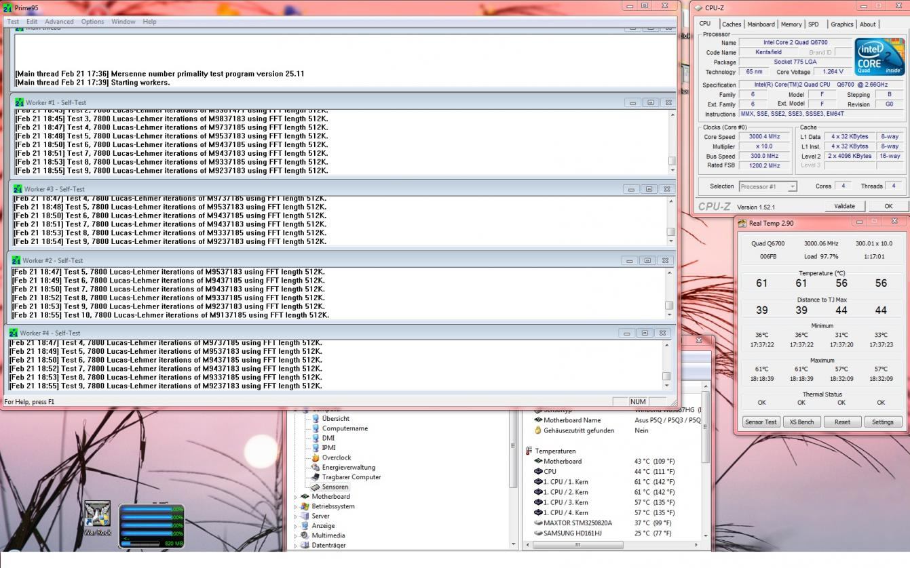This screenshot has height=568, width=910.
Task: Click the CPU usage gadget on desktop
Action: [151, 526]
